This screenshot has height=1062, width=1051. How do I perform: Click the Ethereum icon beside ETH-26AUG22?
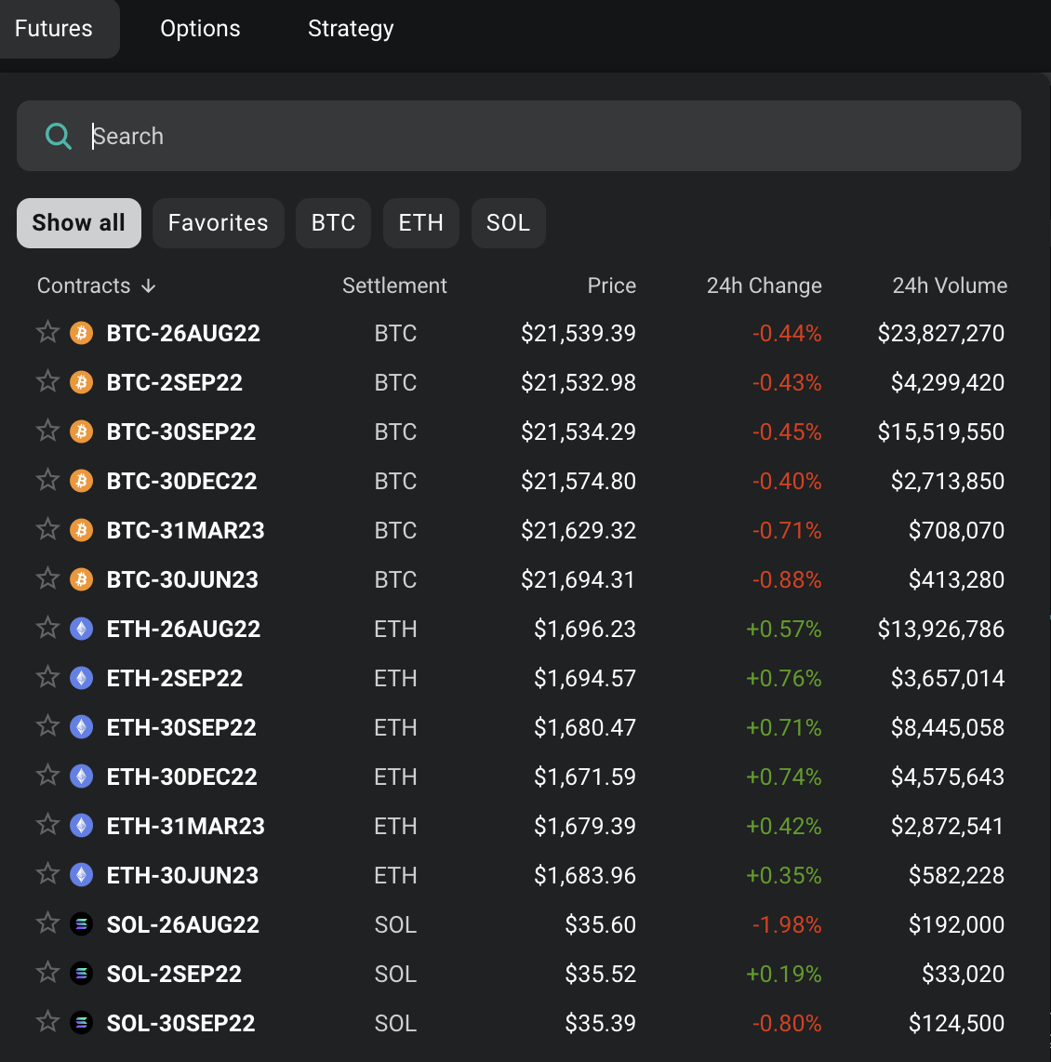tap(82, 629)
